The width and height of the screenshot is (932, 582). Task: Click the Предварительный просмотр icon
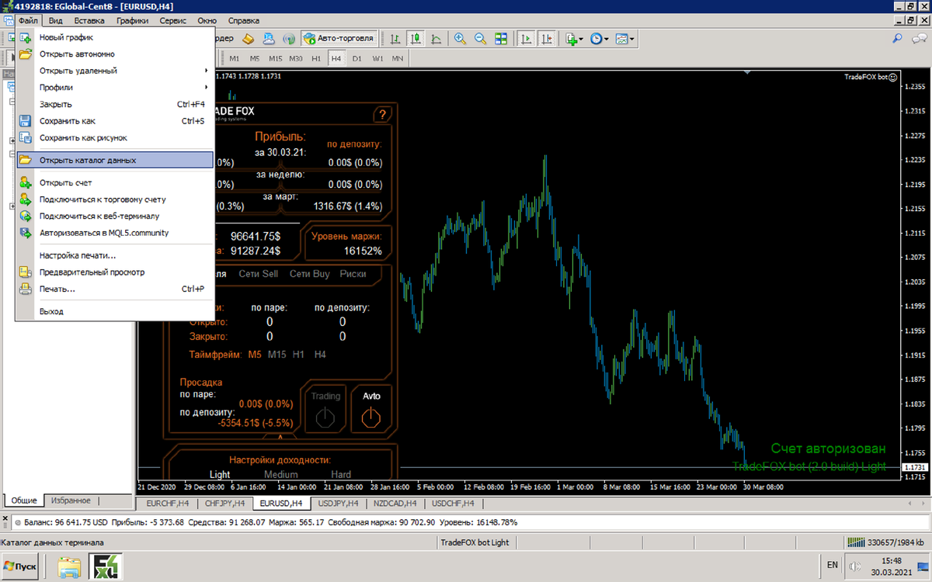(x=25, y=272)
